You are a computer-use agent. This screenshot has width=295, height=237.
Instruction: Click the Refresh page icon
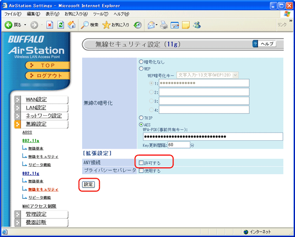point(60,25)
